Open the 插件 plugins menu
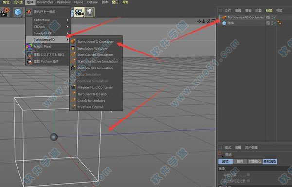The height and width of the screenshot is (187, 292). pos(30,2)
